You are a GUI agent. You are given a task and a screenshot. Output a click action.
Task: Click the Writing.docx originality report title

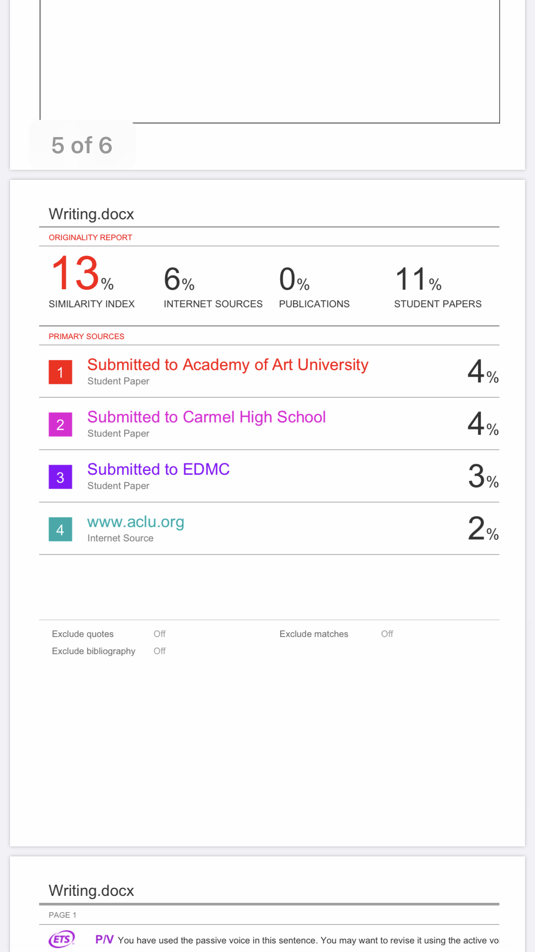click(91, 214)
